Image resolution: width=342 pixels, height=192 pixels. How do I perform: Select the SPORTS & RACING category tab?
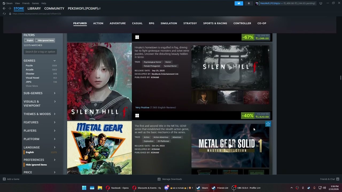(215, 23)
